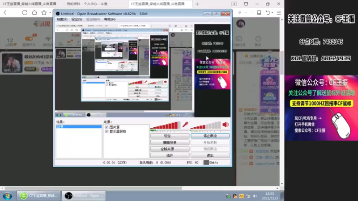Click the 停止串流 stop streaming button
This screenshot has height=201, width=358.
tap(210, 136)
